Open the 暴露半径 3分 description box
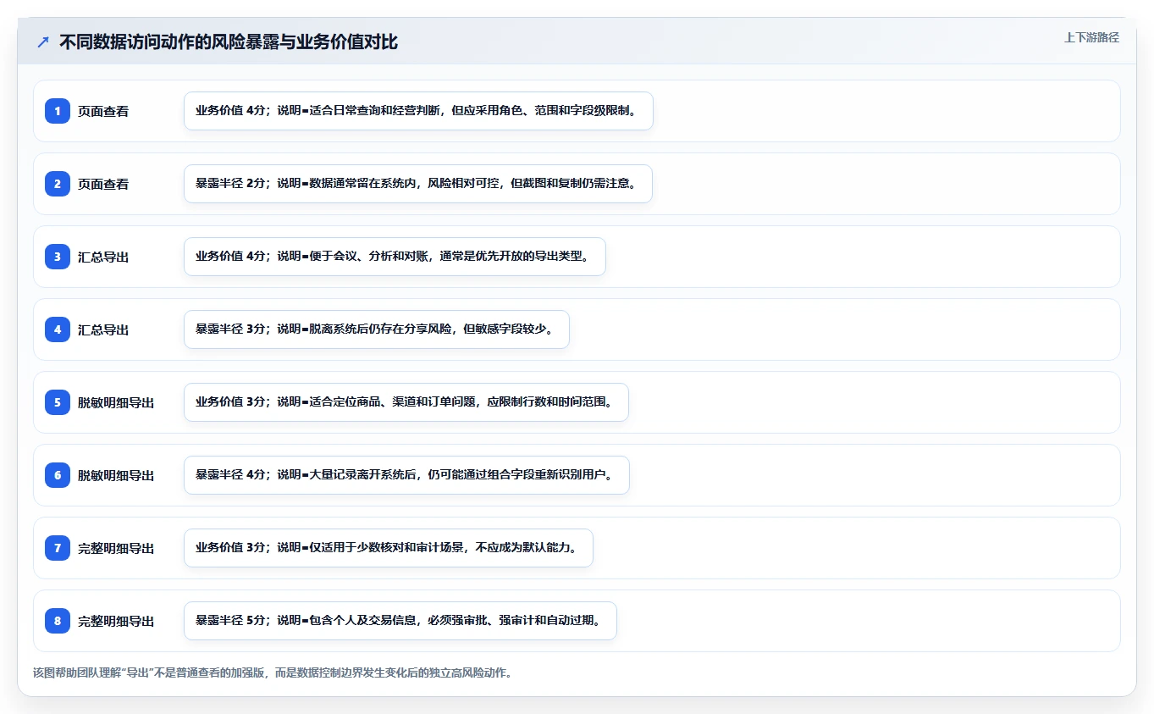This screenshot has height=714, width=1154. coord(377,329)
